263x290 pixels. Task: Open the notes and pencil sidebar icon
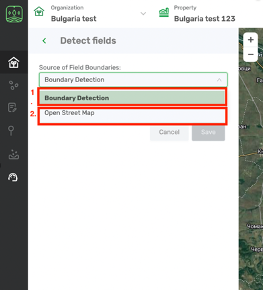pos(12,108)
